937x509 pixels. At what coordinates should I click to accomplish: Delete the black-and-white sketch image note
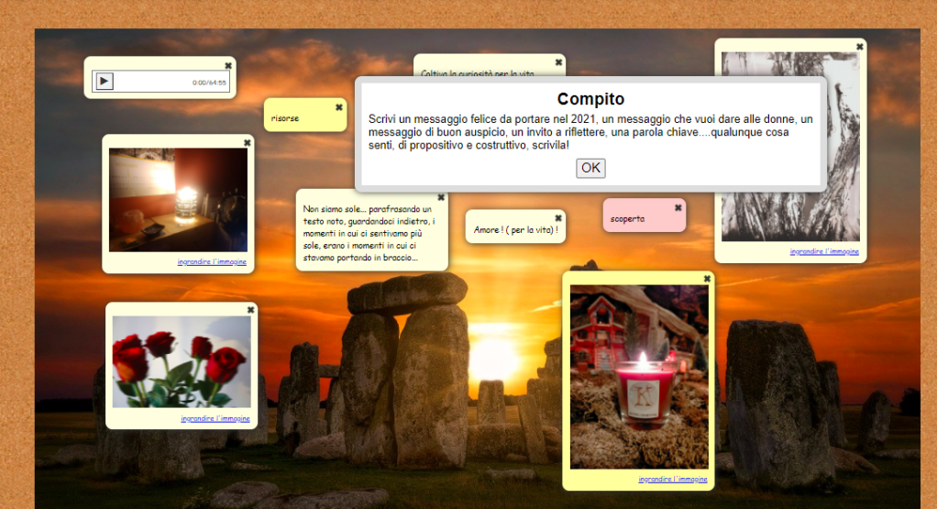pyautogui.click(x=859, y=47)
